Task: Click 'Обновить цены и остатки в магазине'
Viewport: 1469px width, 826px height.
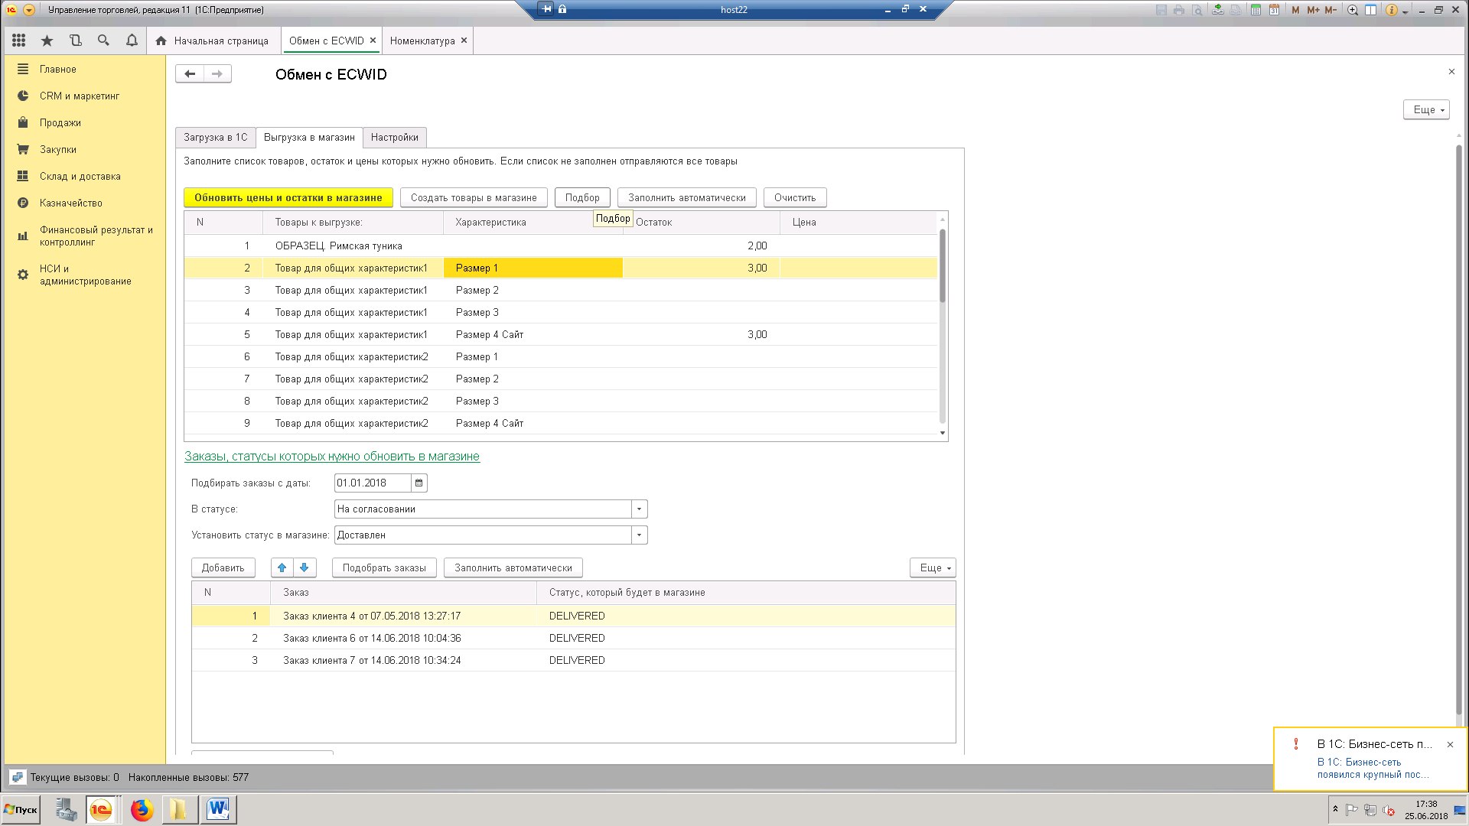Action: (288, 197)
